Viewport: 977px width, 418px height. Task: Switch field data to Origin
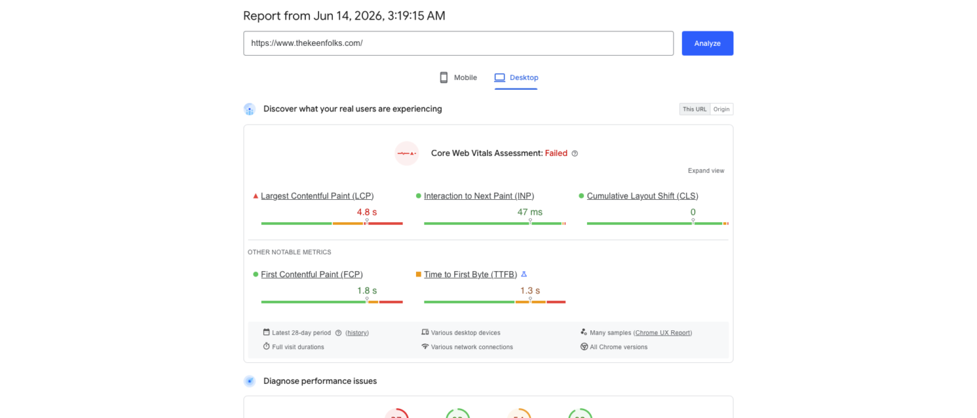pos(722,109)
